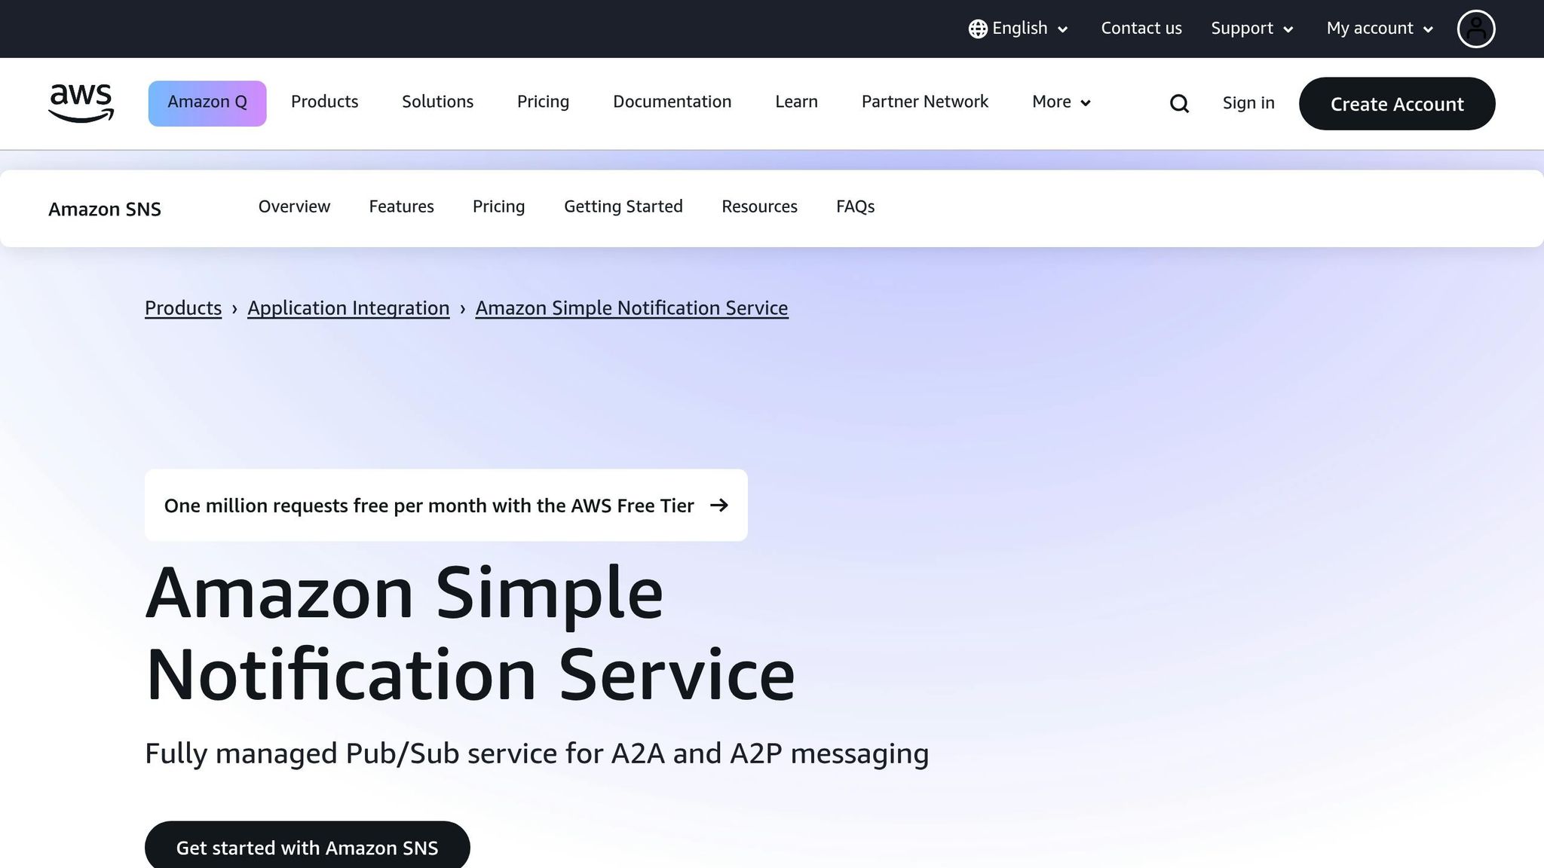Click the Application Integration breadcrumb
The width and height of the screenshot is (1544, 868).
click(x=348, y=308)
